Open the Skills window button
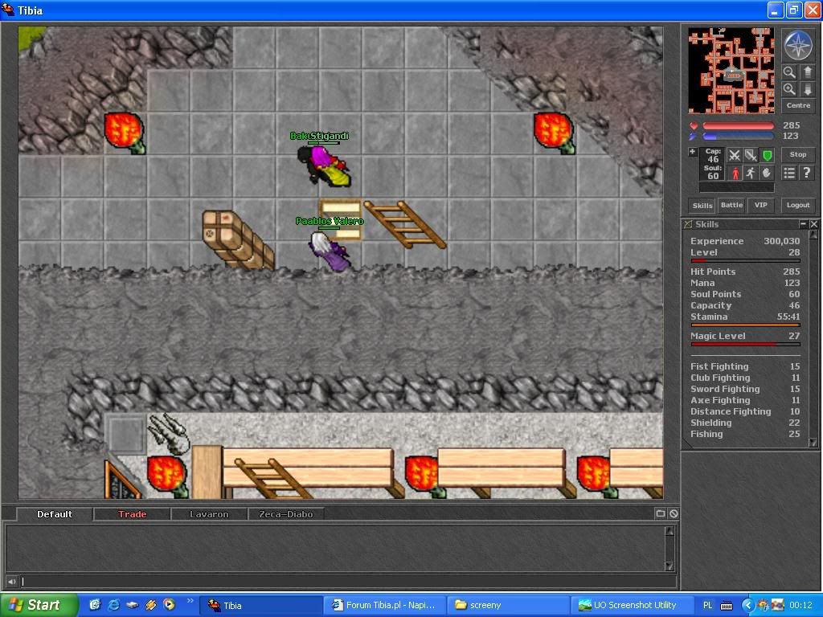Viewport: 823px width, 617px height. coord(702,205)
